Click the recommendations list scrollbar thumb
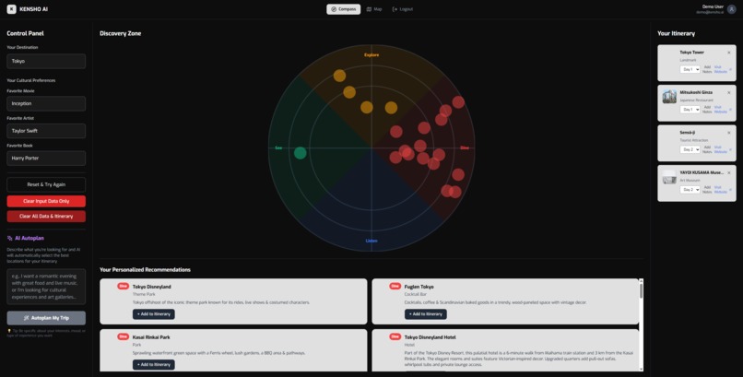 coord(641,290)
